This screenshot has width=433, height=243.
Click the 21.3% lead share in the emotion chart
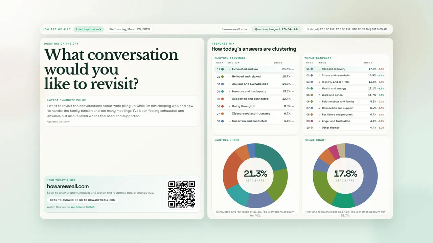(x=255, y=174)
